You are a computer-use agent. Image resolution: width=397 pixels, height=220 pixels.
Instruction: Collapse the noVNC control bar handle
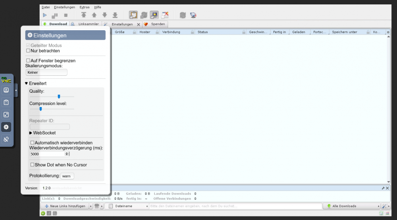(16, 90)
